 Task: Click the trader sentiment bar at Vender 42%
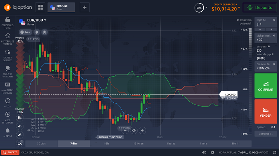20,76
